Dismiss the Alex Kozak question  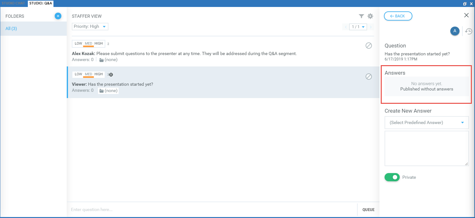click(x=368, y=46)
